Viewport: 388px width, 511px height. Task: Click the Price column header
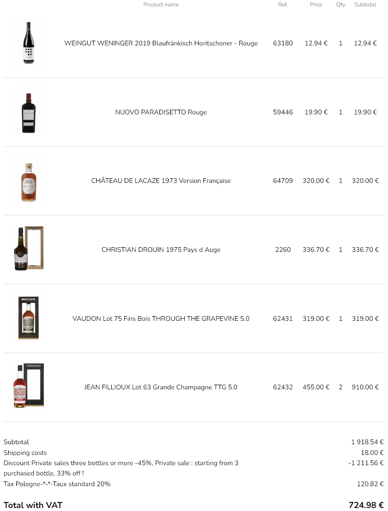point(316,5)
